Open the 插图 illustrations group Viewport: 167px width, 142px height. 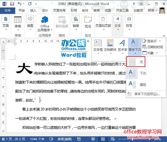tap(30, 23)
